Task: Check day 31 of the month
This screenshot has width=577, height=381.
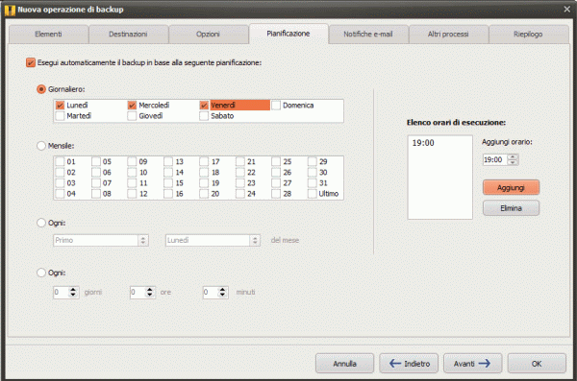Action: [312, 183]
